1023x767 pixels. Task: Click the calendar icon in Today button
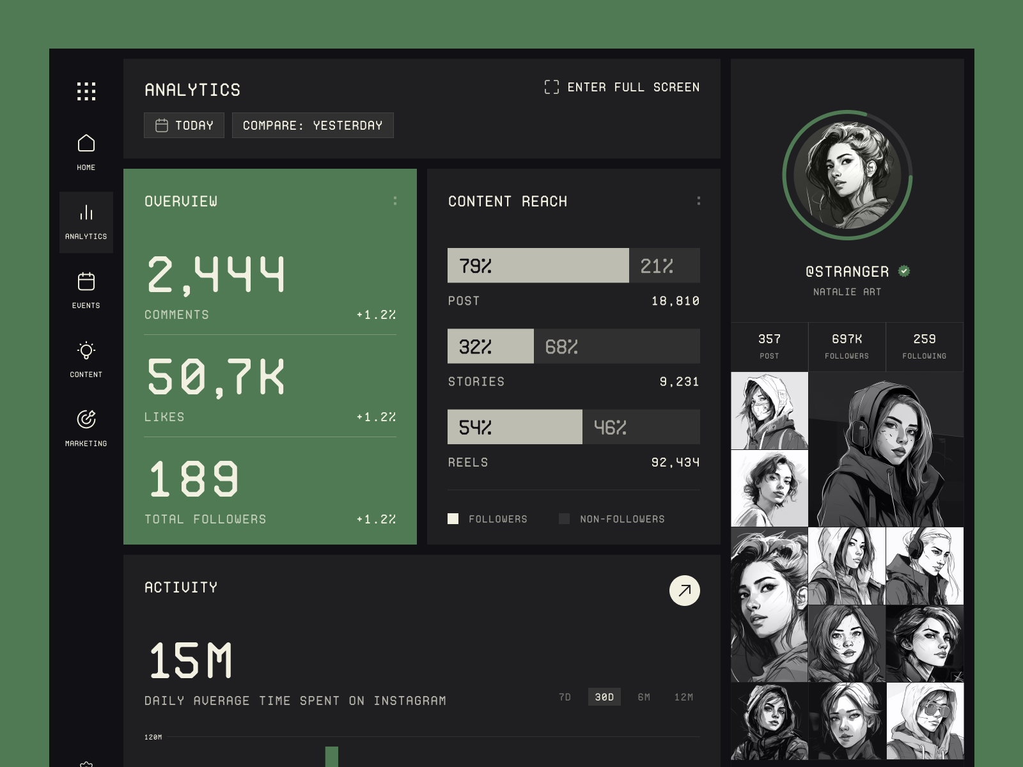(162, 125)
